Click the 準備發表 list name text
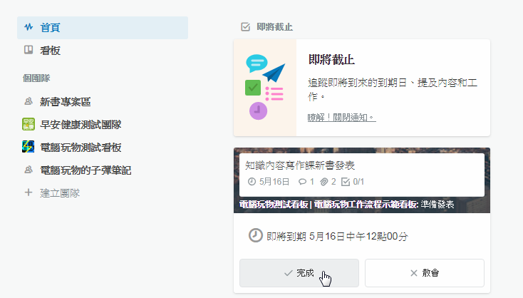Image resolution: width=523 pixels, height=298 pixels. click(437, 205)
